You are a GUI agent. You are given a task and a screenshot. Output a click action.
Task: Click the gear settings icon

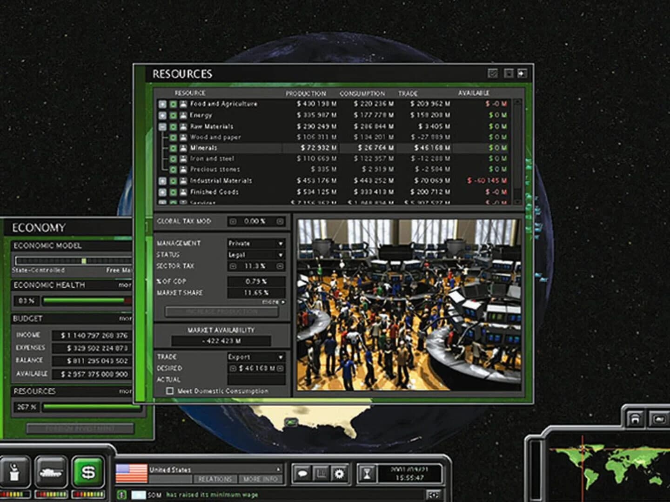coord(340,474)
